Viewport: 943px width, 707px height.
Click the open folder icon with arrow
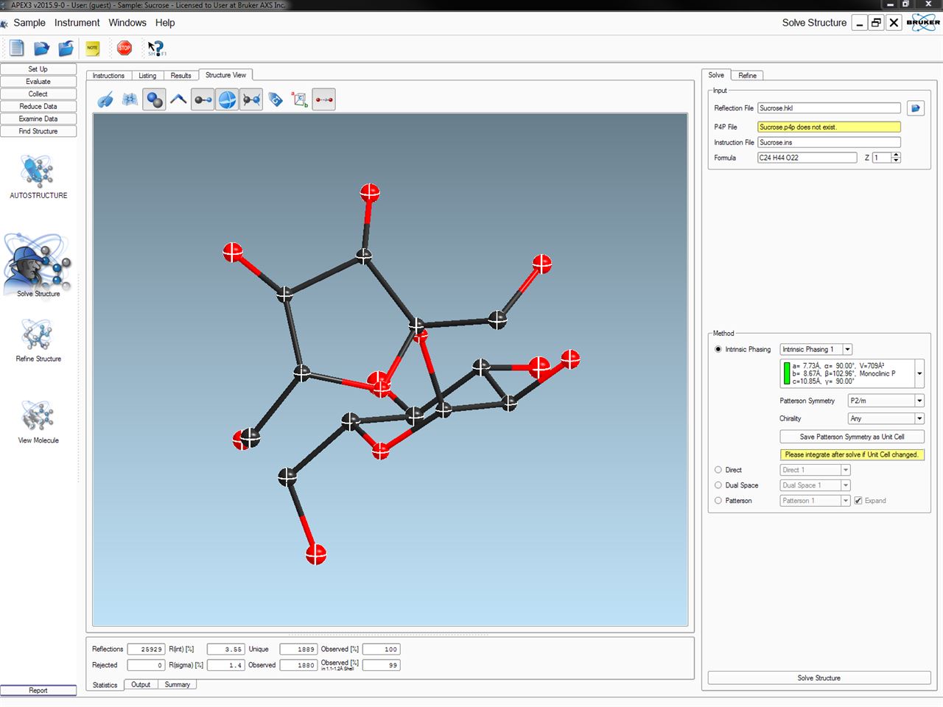(x=41, y=49)
